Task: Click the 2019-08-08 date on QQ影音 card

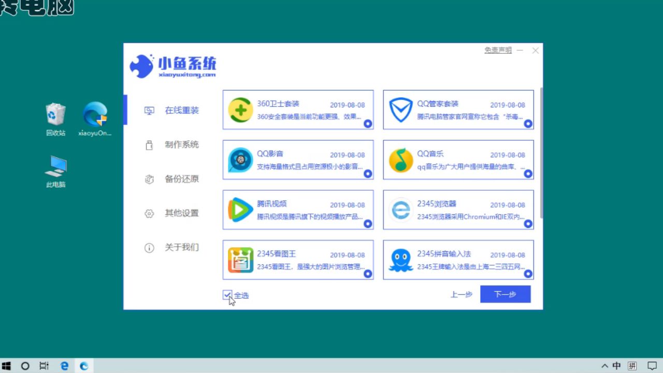Action: tap(347, 155)
